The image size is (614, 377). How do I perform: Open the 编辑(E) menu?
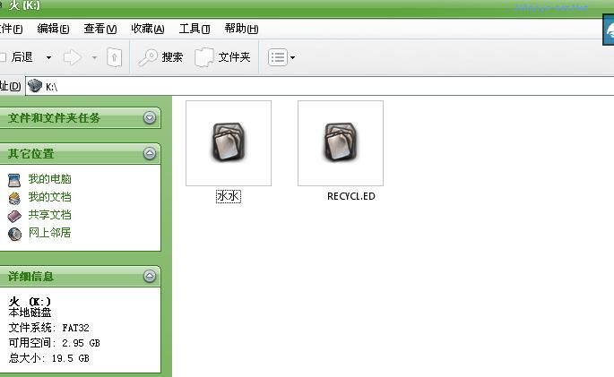(x=53, y=29)
